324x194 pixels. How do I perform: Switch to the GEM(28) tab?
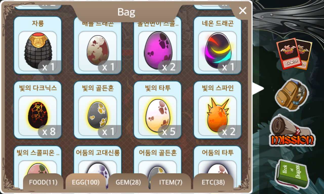[x=128, y=182]
